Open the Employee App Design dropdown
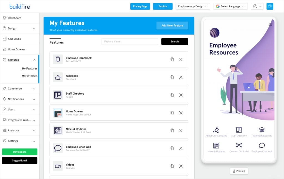This screenshot has width=284, height=179. [193, 6]
